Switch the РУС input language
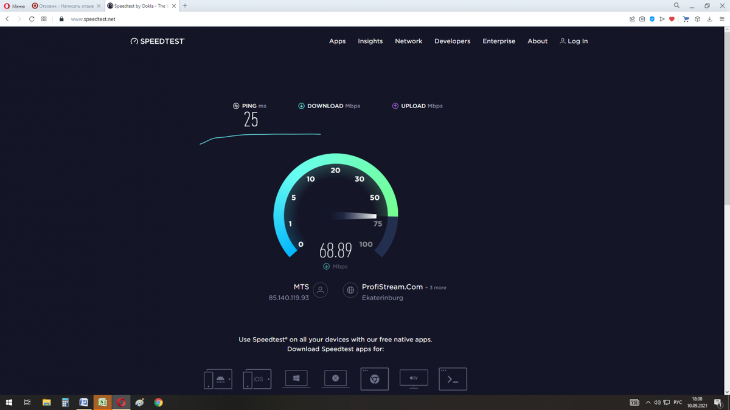This screenshot has width=730, height=410. pos(678,402)
